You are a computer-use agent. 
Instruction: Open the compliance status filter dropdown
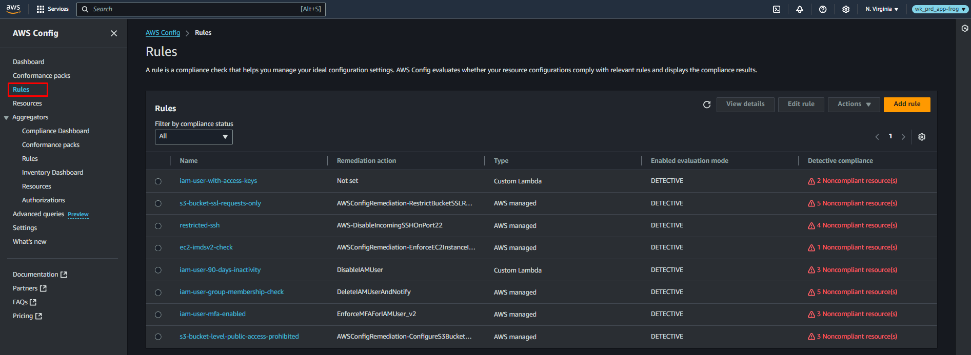coord(194,137)
